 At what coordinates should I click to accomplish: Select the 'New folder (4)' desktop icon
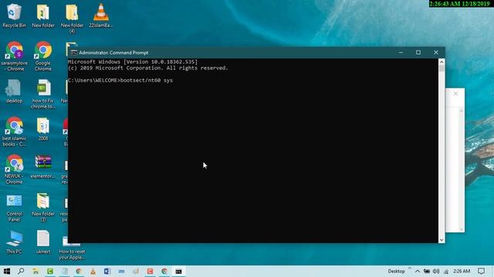tap(72, 18)
